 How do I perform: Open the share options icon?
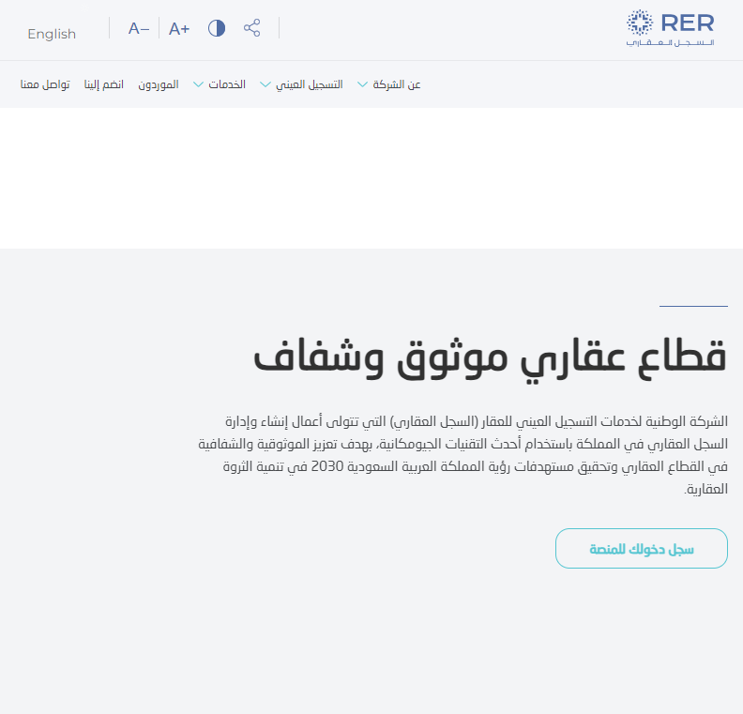click(251, 28)
